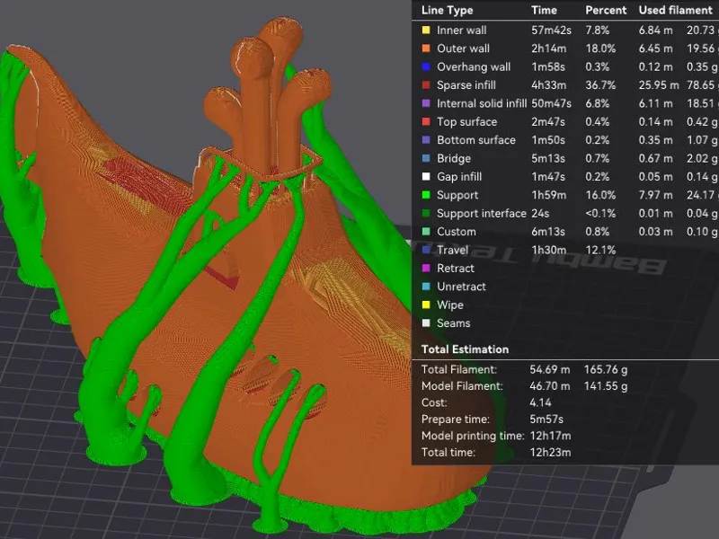The height and width of the screenshot is (539, 719).
Task: Click the Outer wall orange color swatch
Action: click(x=426, y=49)
